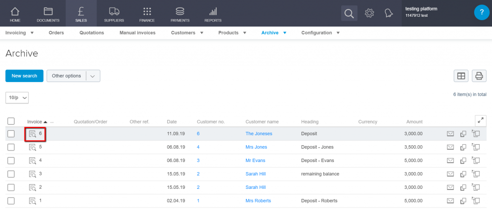Email The Joneses invoice envelope icon
492x209 pixels.
(x=450, y=134)
